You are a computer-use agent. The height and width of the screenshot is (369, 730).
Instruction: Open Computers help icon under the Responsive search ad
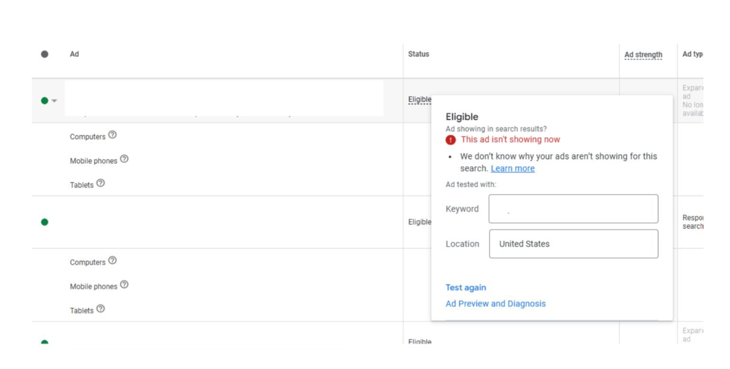pos(112,261)
